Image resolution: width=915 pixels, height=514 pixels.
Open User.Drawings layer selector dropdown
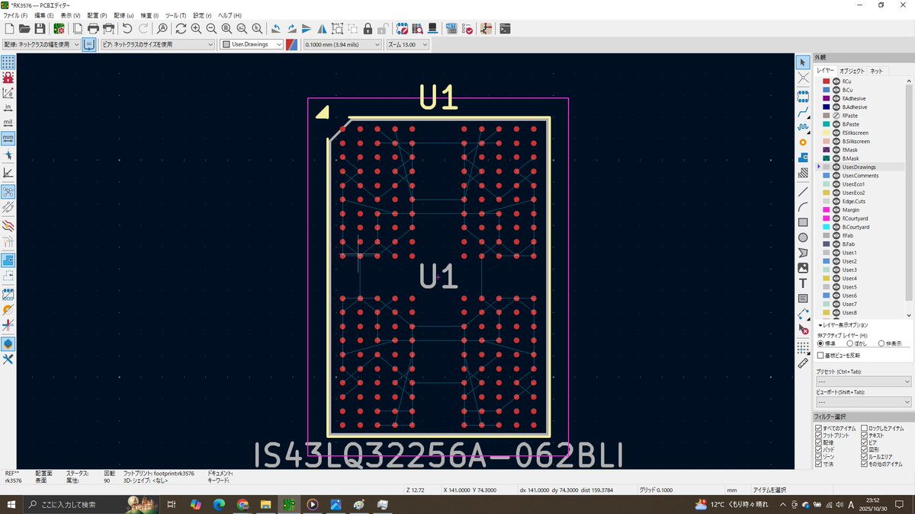coord(252,44)
